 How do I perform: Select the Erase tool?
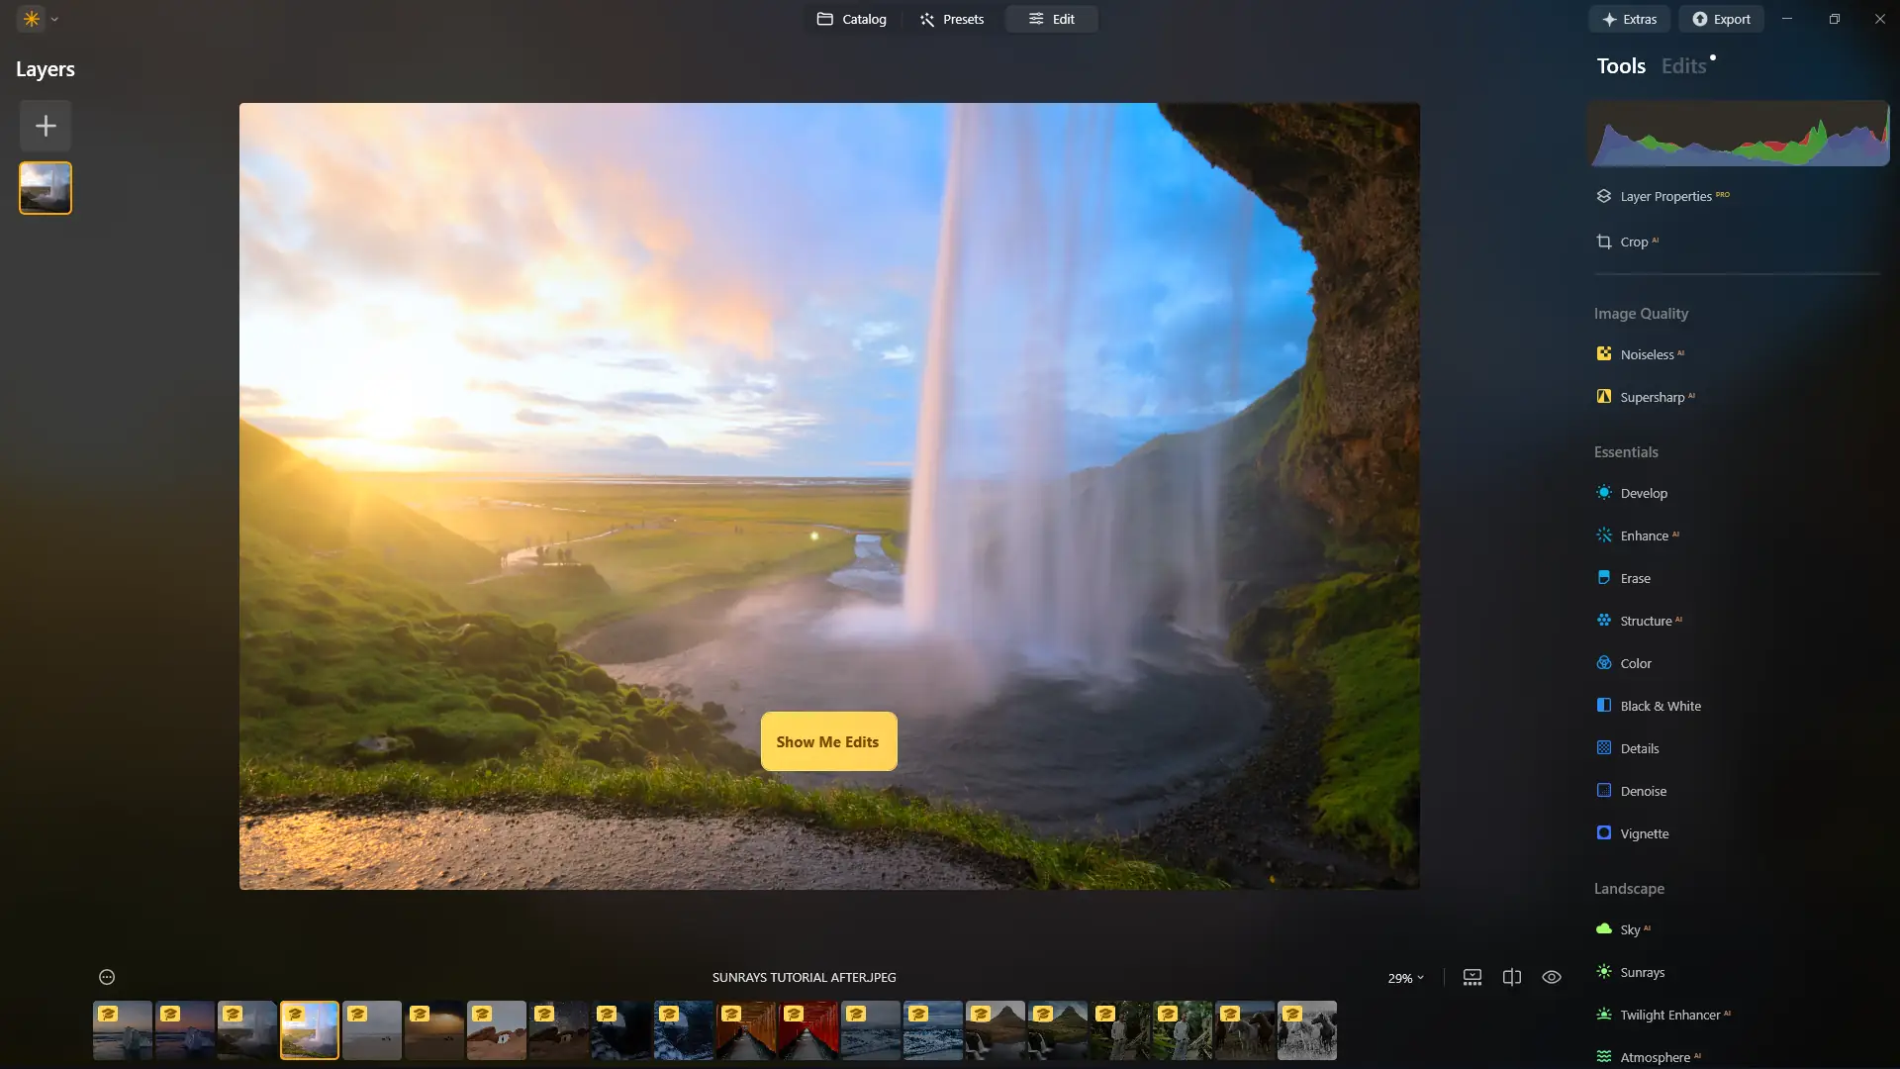[1635, 578]
